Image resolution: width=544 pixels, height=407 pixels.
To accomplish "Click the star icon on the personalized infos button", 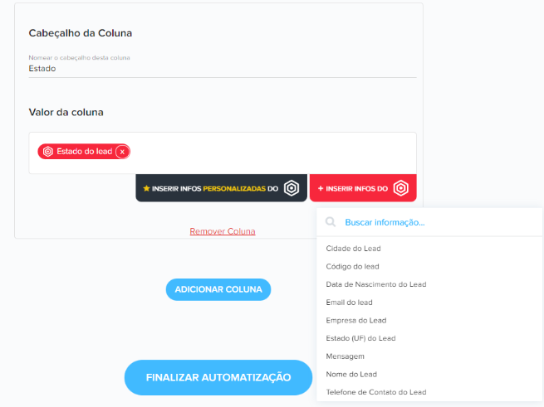I will 146,188.
